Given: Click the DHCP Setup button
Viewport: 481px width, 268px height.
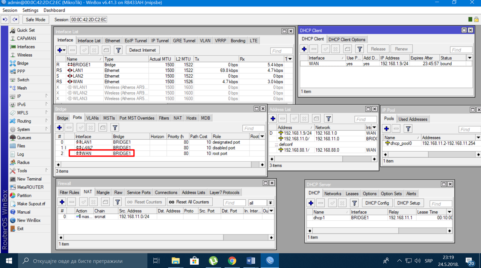Looking at the screenshot, I should tap(408, 203).
